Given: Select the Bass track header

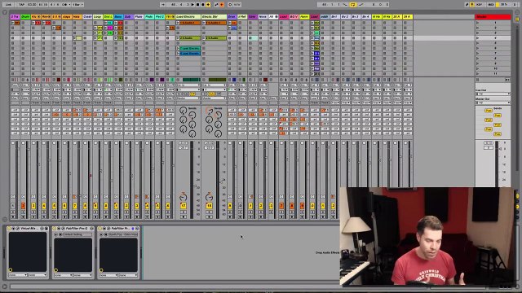Looking at the screenshot, I should (118, 16).
